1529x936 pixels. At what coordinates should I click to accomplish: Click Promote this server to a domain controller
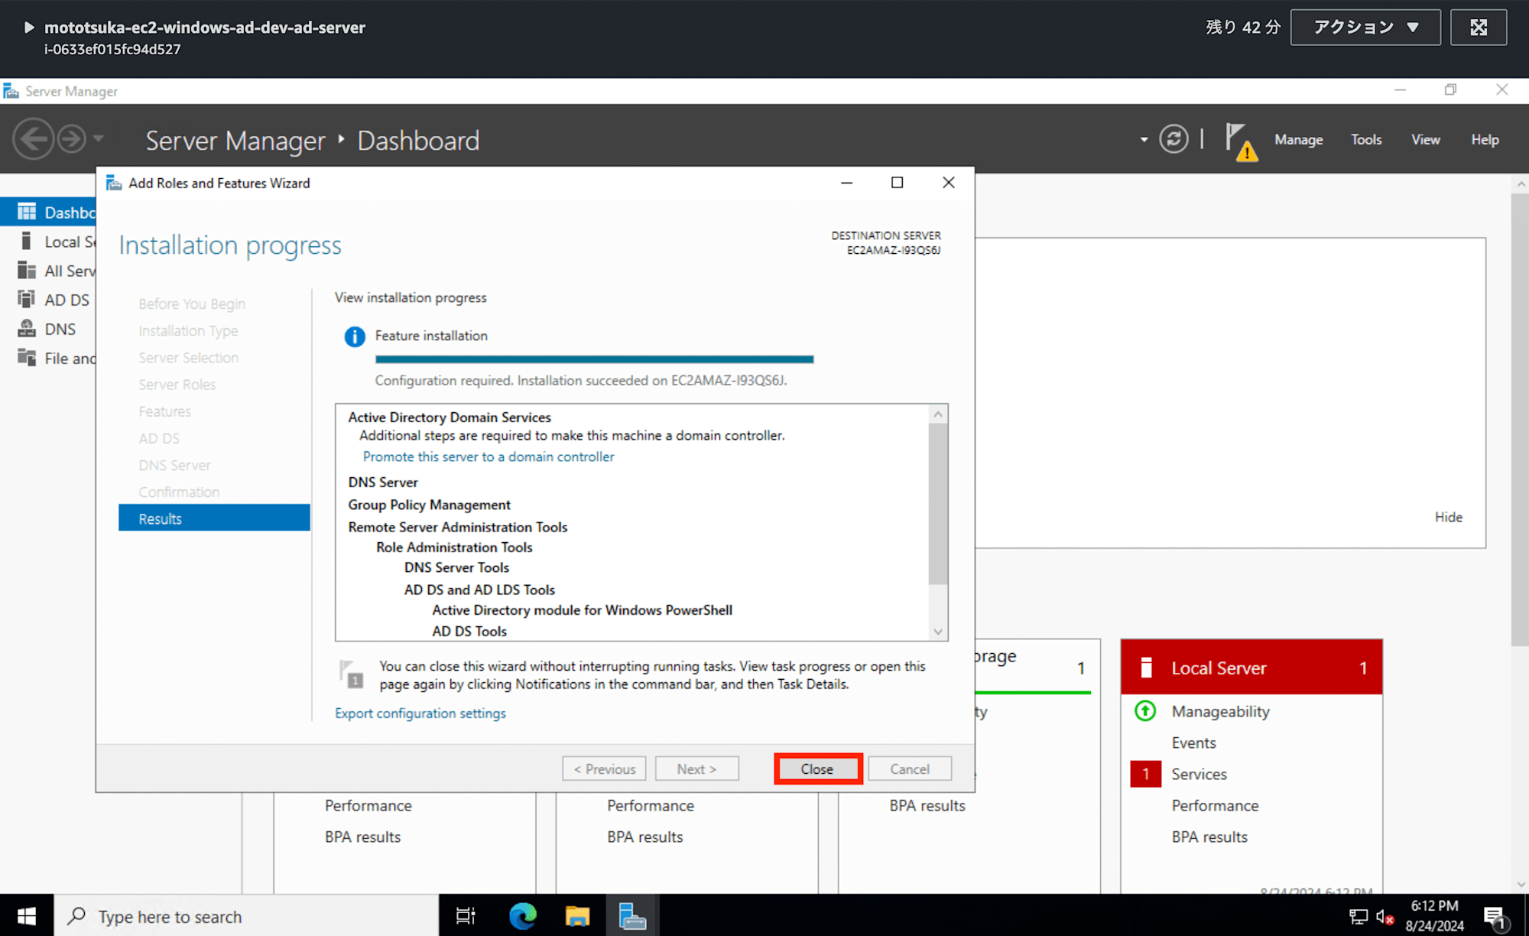pos(488,457)
